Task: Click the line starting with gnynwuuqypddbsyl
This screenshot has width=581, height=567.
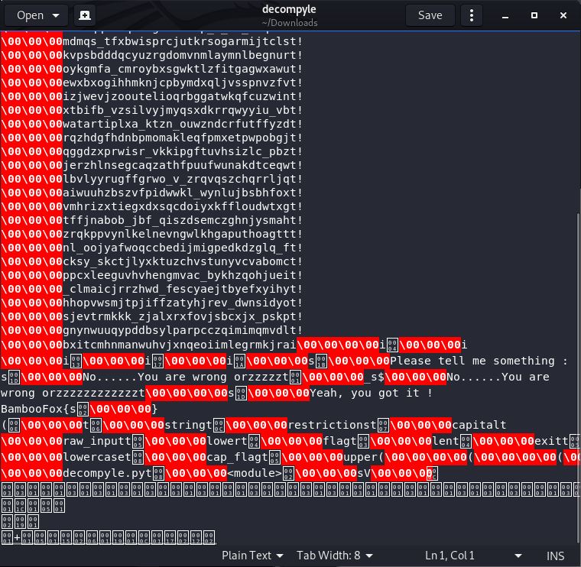Action: 151,330
